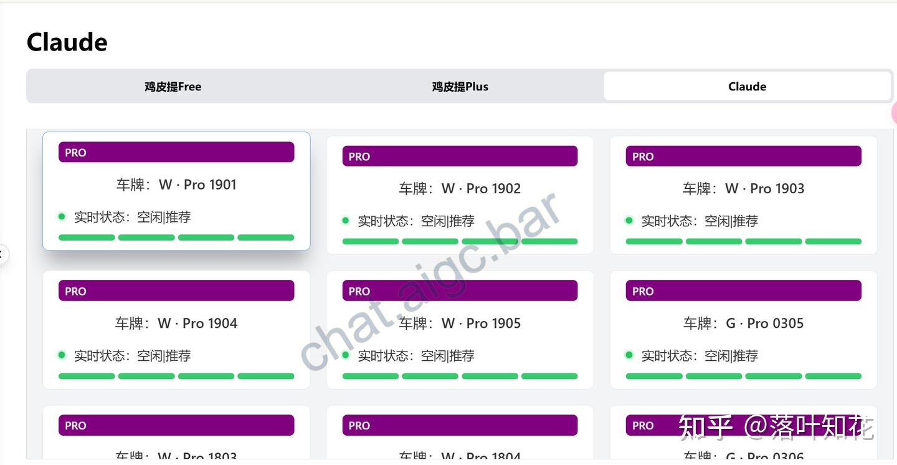The height and width of the screenshot is (465, 897).
Task: Click the pink floating button at right edge
Action: click(x=894, y=113)
